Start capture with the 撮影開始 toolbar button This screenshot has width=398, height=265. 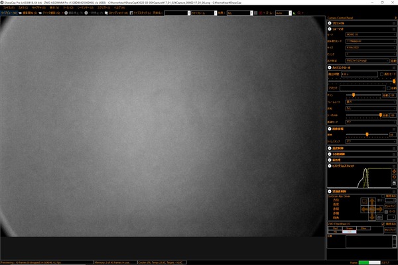28,13
